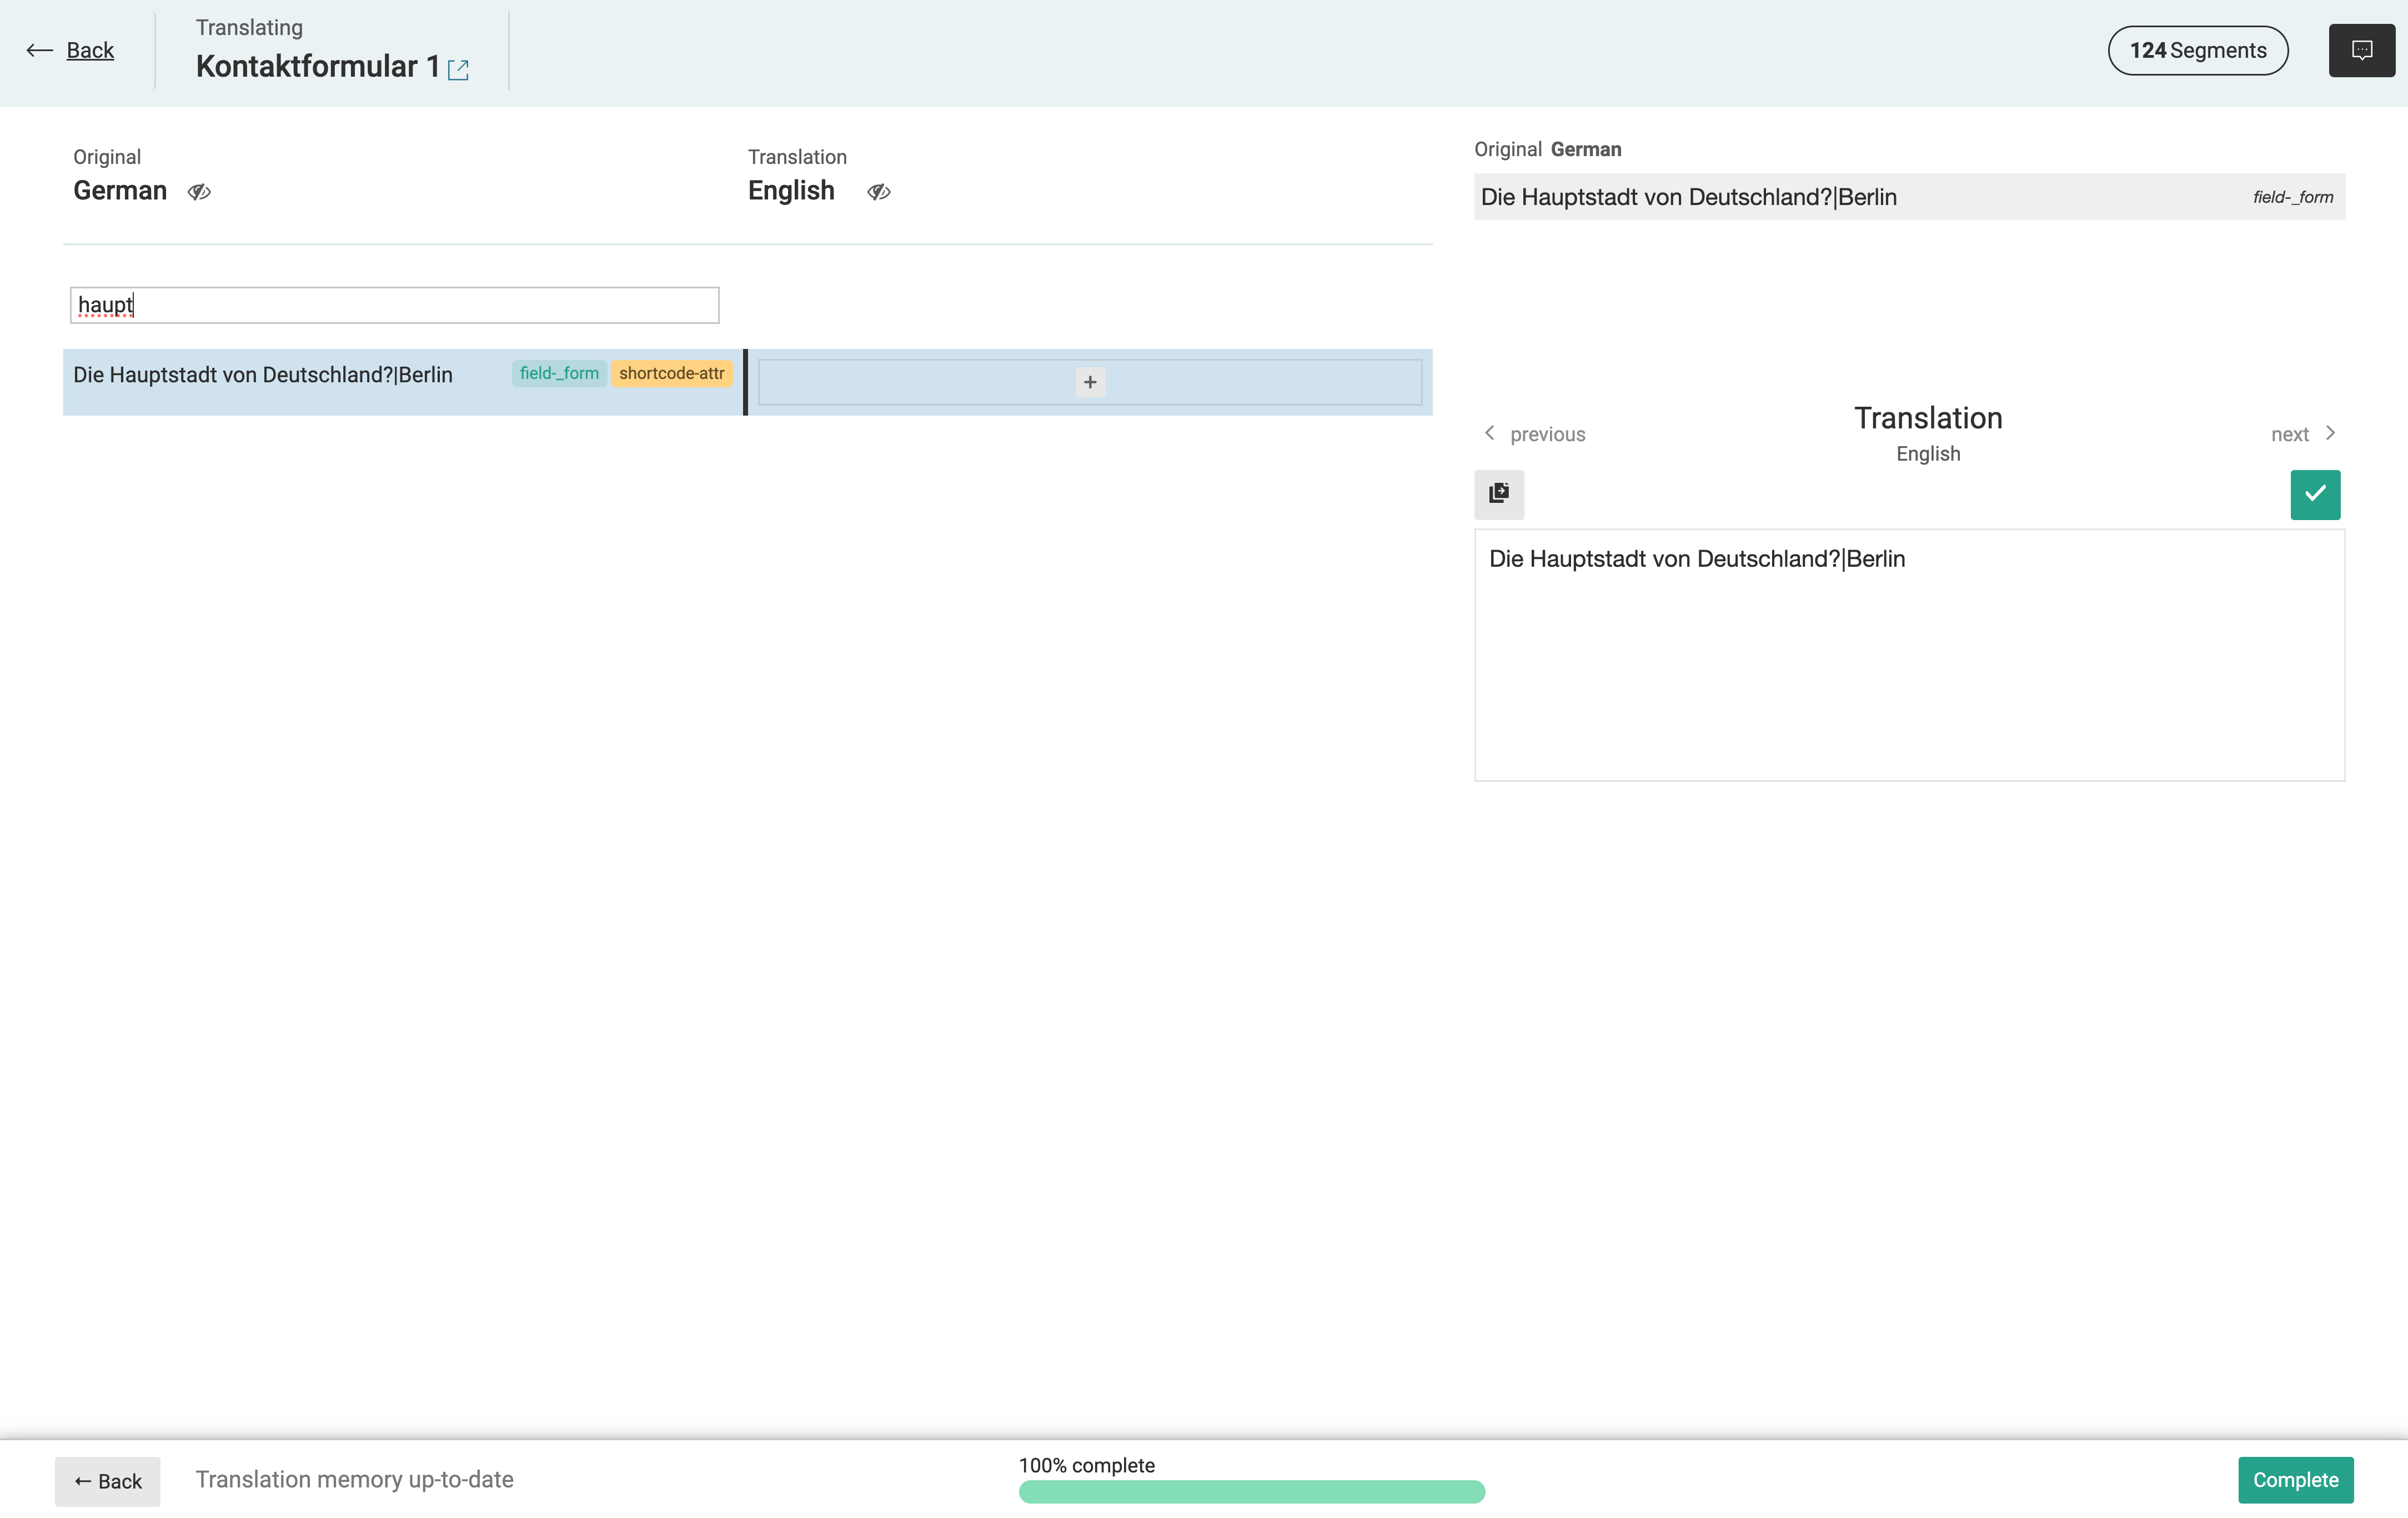Go to the previous segment
Image resolution: width=2408 pixels, height=1518 pixels.
1535,433
